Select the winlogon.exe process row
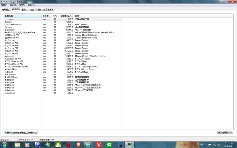Screen dimensions: 237x148 [x=63, y=93]
